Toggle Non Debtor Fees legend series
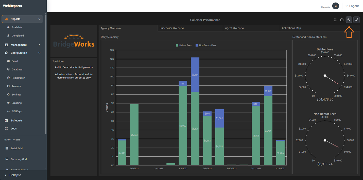The image size is (363, 180). tap(206, 45)
